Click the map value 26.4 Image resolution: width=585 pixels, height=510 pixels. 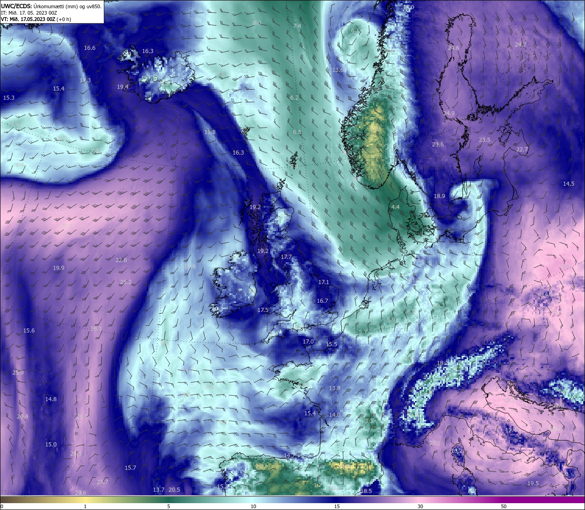(x=22, y=417)
